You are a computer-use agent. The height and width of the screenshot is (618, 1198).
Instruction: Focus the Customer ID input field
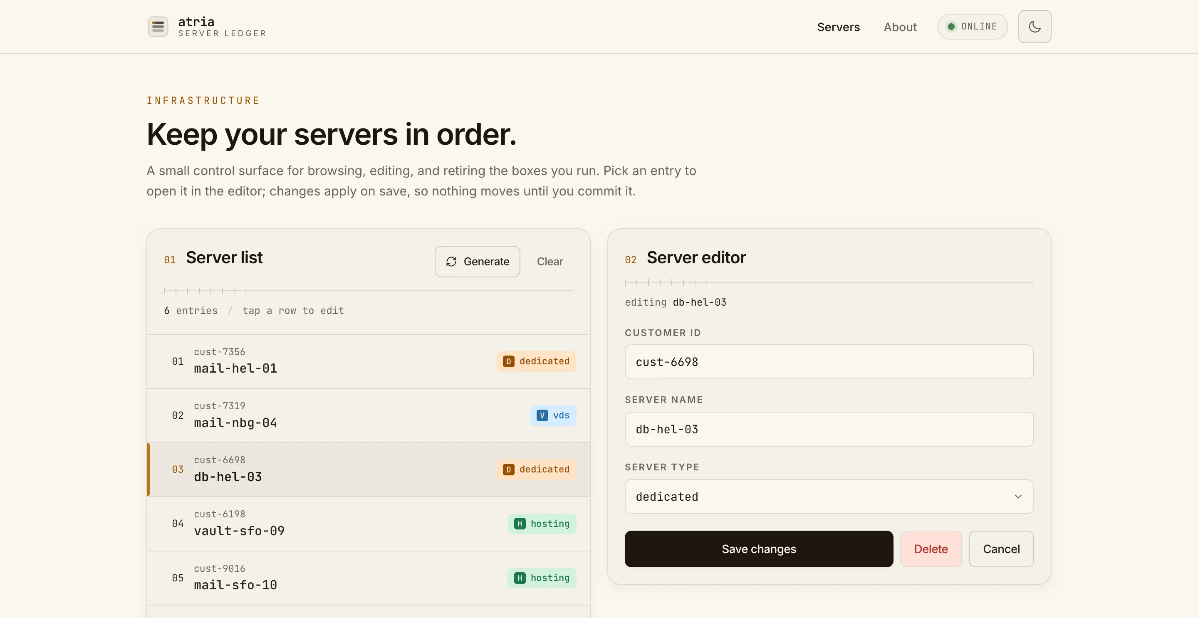[x=829, y=362]
